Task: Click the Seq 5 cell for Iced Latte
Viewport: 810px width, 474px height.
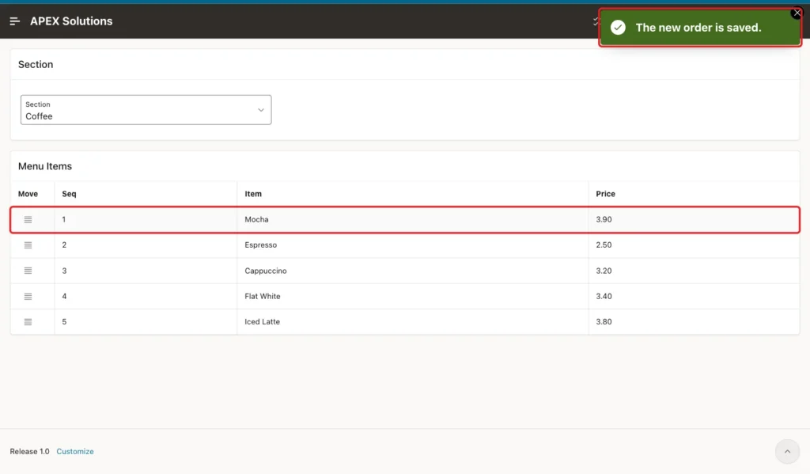Action: (146, 321)
